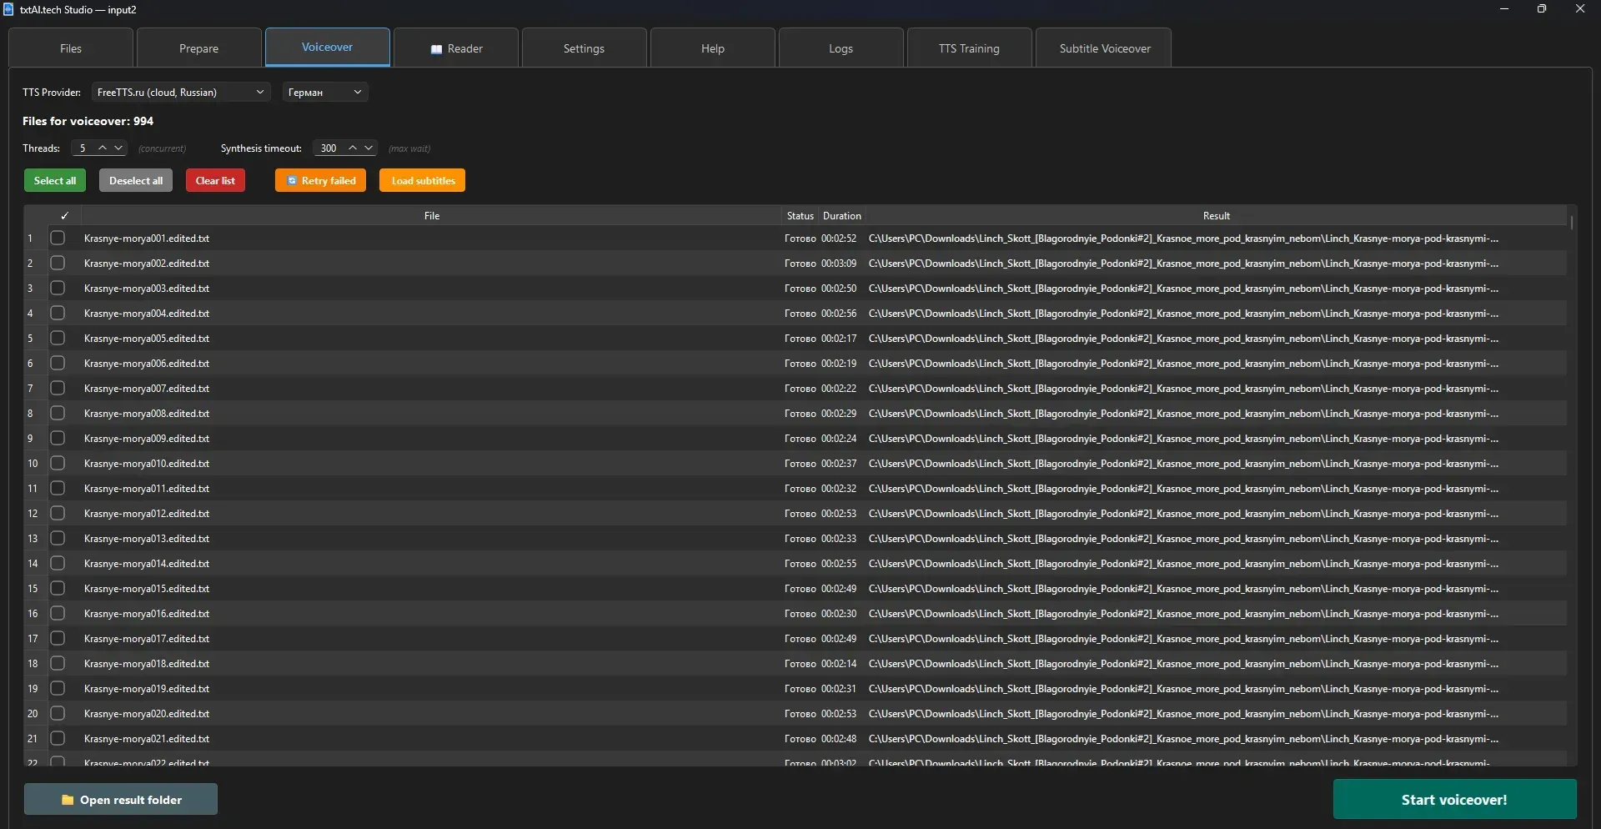Click the speaker icon on Reader tab
Image resolution: width=1601 pixels, height=829 pixels.
click(x=437, y=48)
